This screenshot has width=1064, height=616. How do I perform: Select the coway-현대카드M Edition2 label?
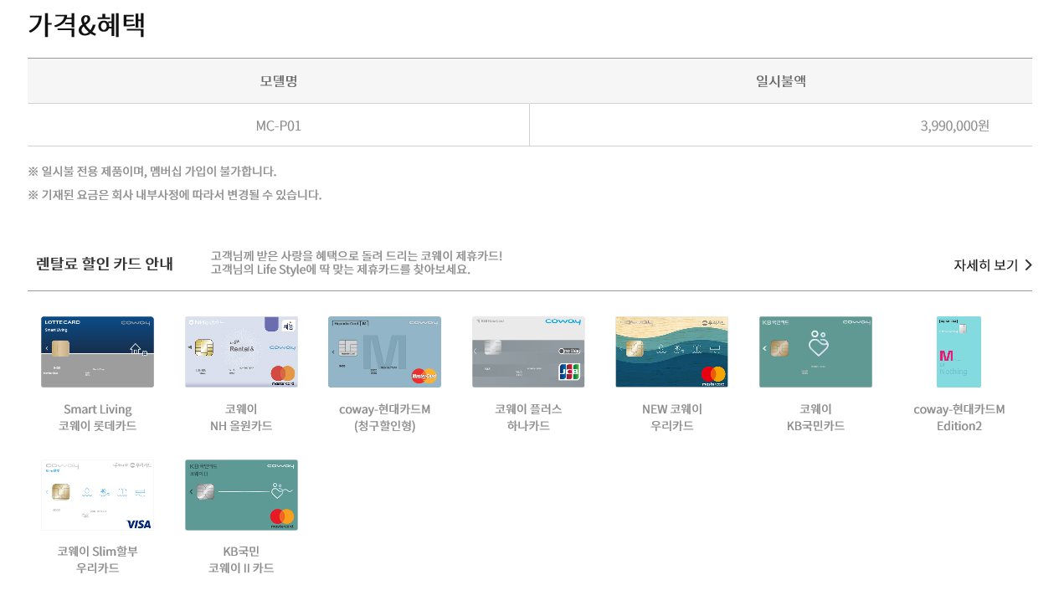tap(959, 418)
